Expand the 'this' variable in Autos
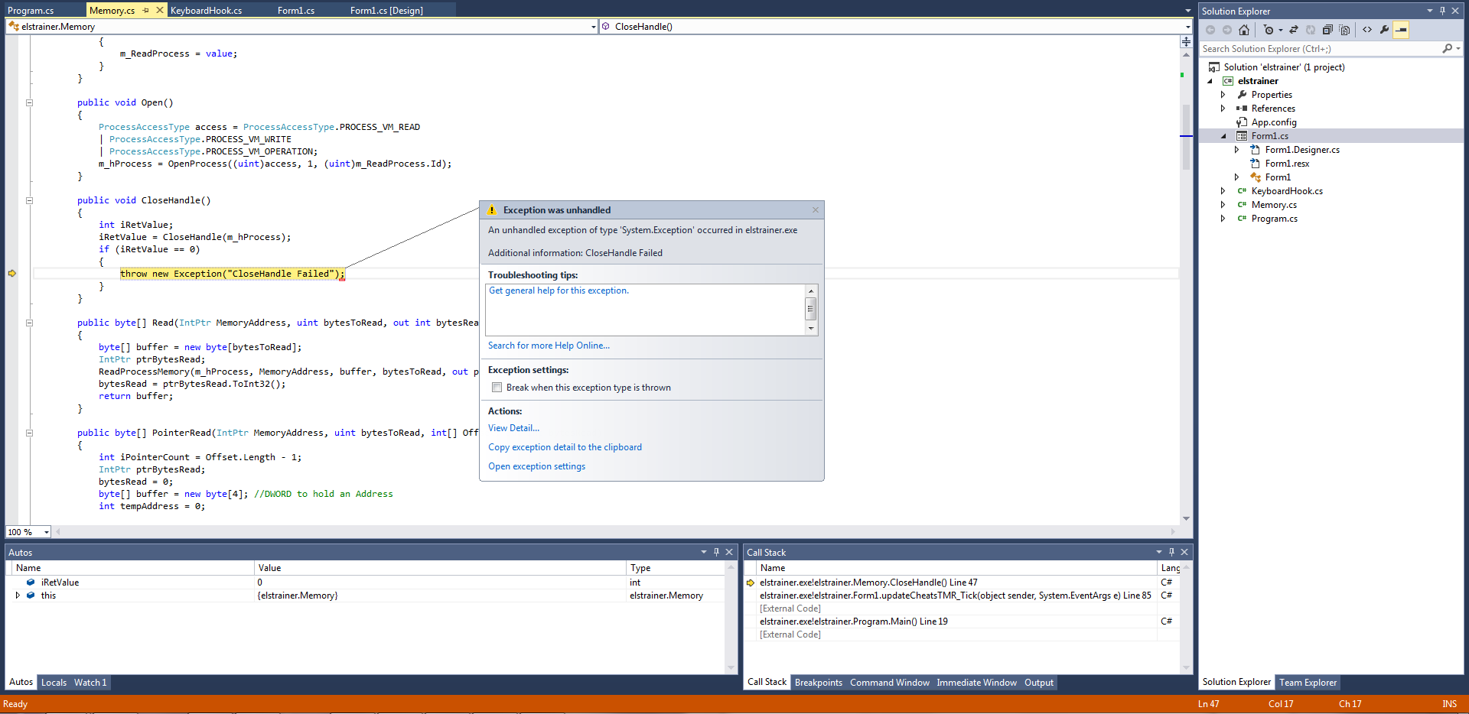 tap(18, 596)
